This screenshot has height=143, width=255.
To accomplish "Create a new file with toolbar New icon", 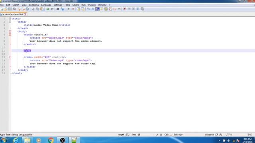I will click(2, 9).
